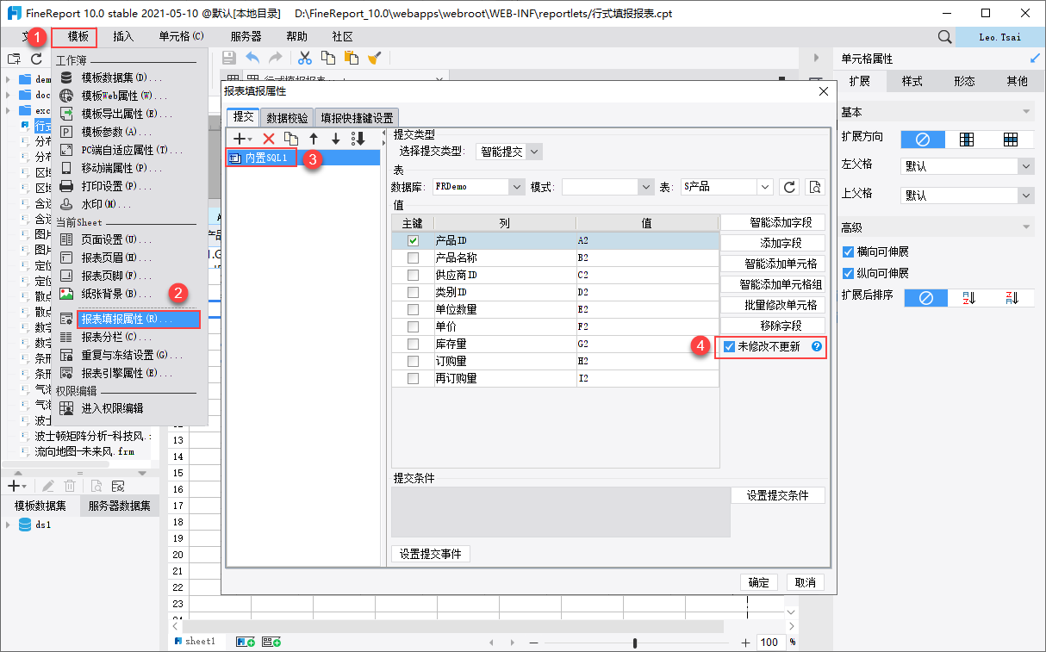The height and width of the screenshot is (652, 1046).
Task: Uncheck the 未修改不更新 checkbox
Action: pos(730,347)
